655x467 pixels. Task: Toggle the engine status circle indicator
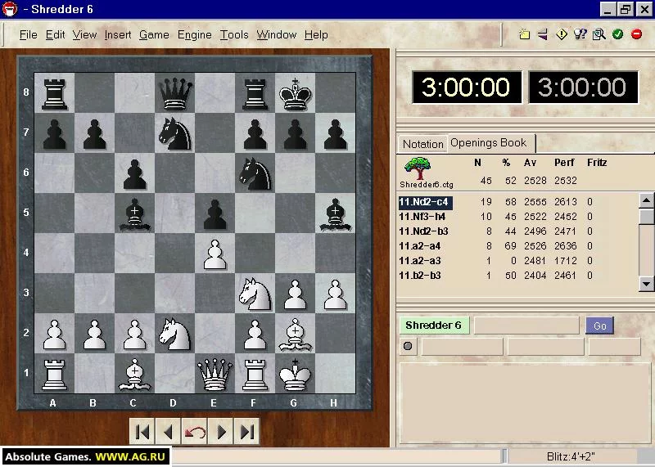coord(408,346)
